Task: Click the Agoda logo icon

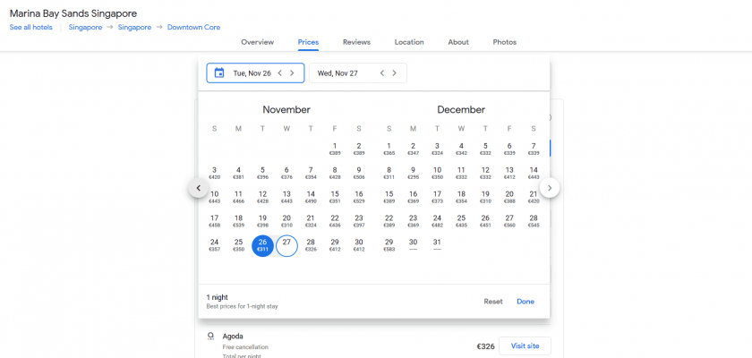Action: (210, 336)
